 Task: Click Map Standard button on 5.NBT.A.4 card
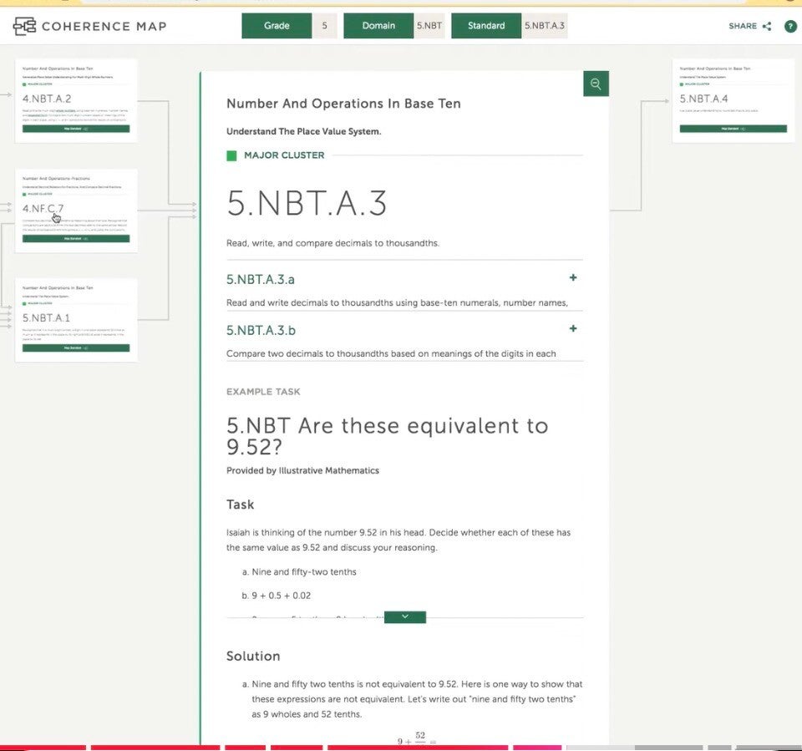pos(733,129)
